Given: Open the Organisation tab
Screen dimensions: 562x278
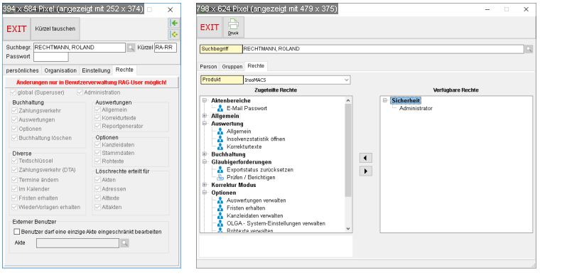Looking at the screenshot, I should (x=60, y=70).
